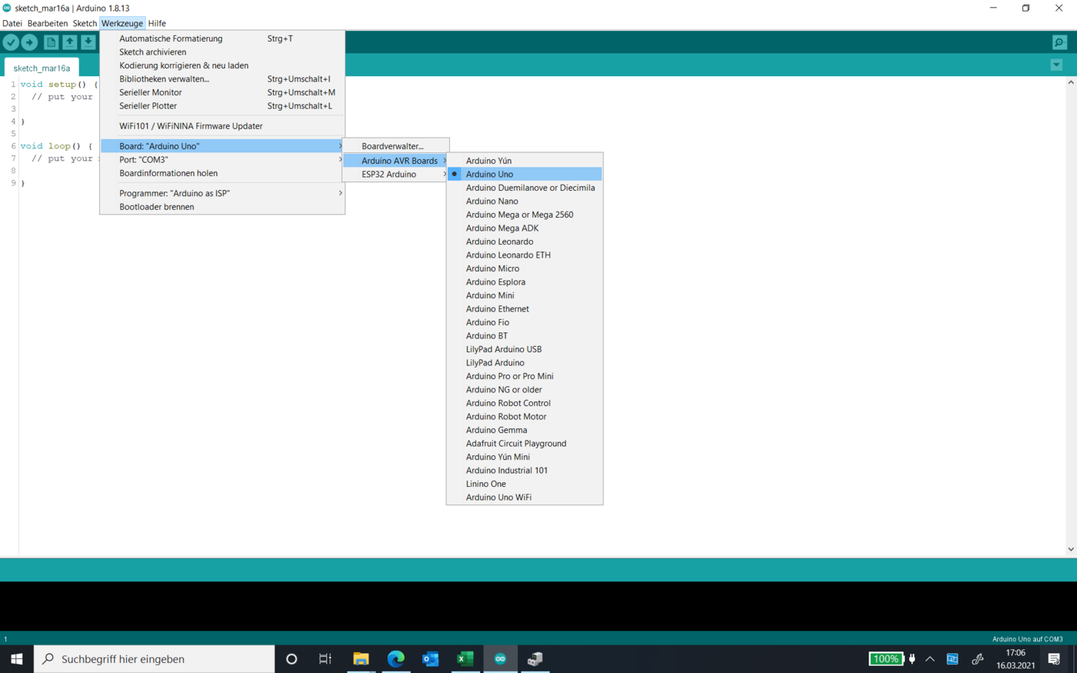Switch to the sketch_mar16a tab
1077x673 pixels.
click(42, 68)
